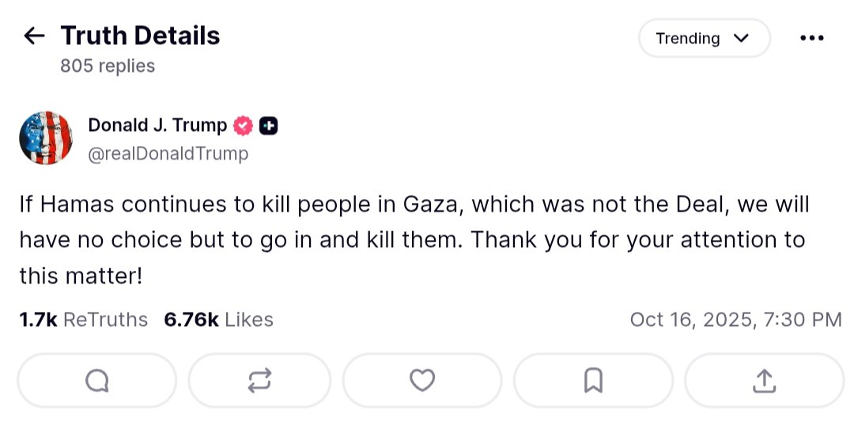Click the Oct 16, 2025 timestamp
This screenshot has width=854, height=424.
[735, 320]
